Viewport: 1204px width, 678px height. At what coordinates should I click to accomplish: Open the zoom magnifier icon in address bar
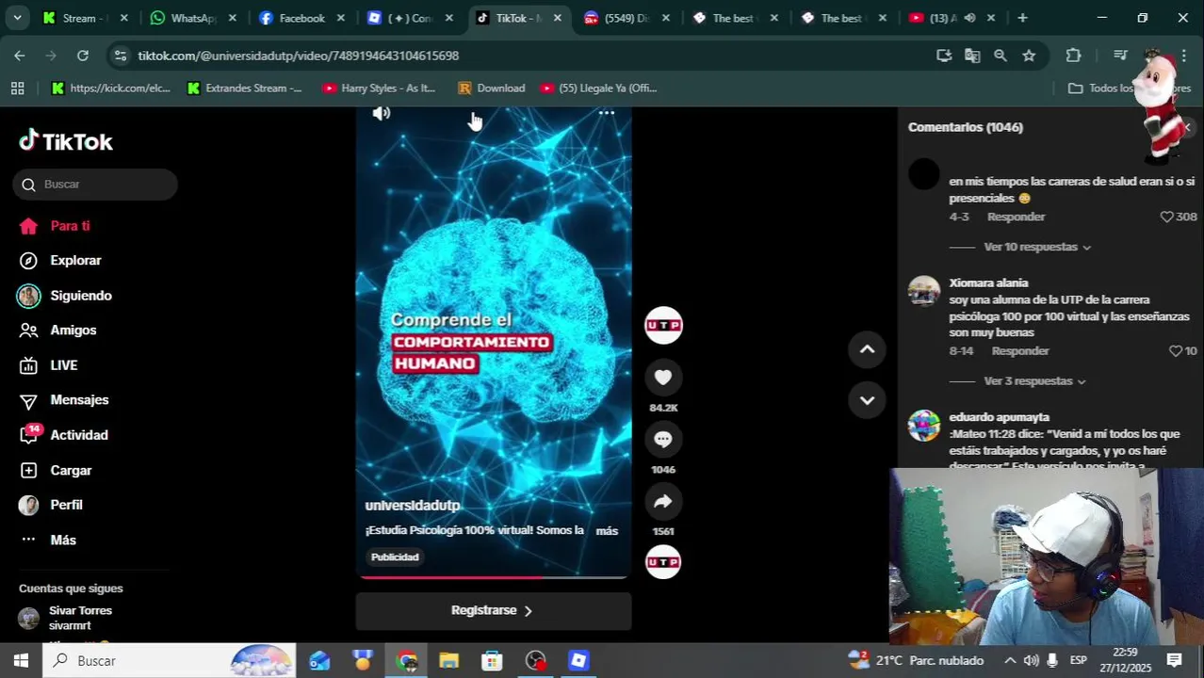pyautogui.click(x=1001, y=56)
